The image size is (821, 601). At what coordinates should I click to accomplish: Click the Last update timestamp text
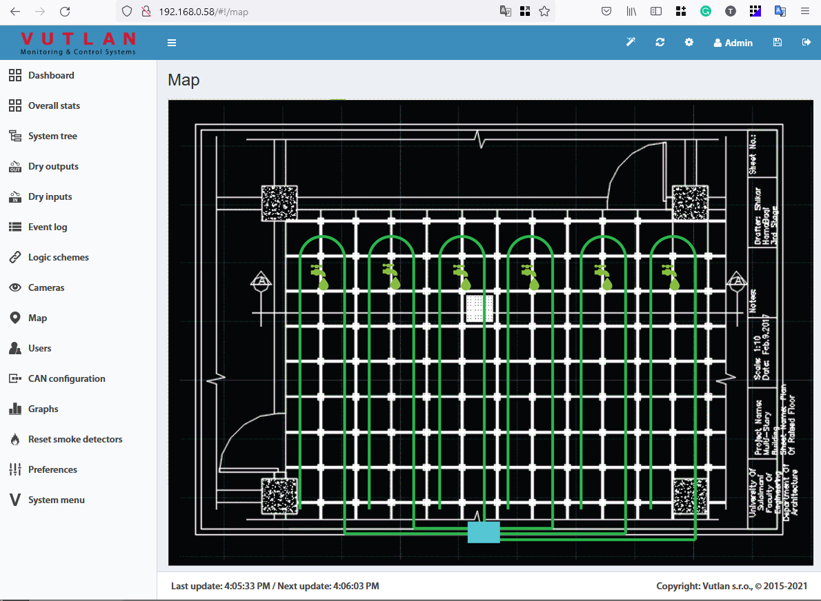(275, 587)
